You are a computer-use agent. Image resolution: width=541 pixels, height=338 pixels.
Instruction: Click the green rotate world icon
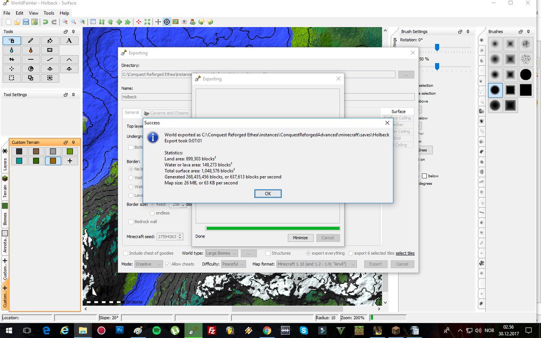pos(110,22)
